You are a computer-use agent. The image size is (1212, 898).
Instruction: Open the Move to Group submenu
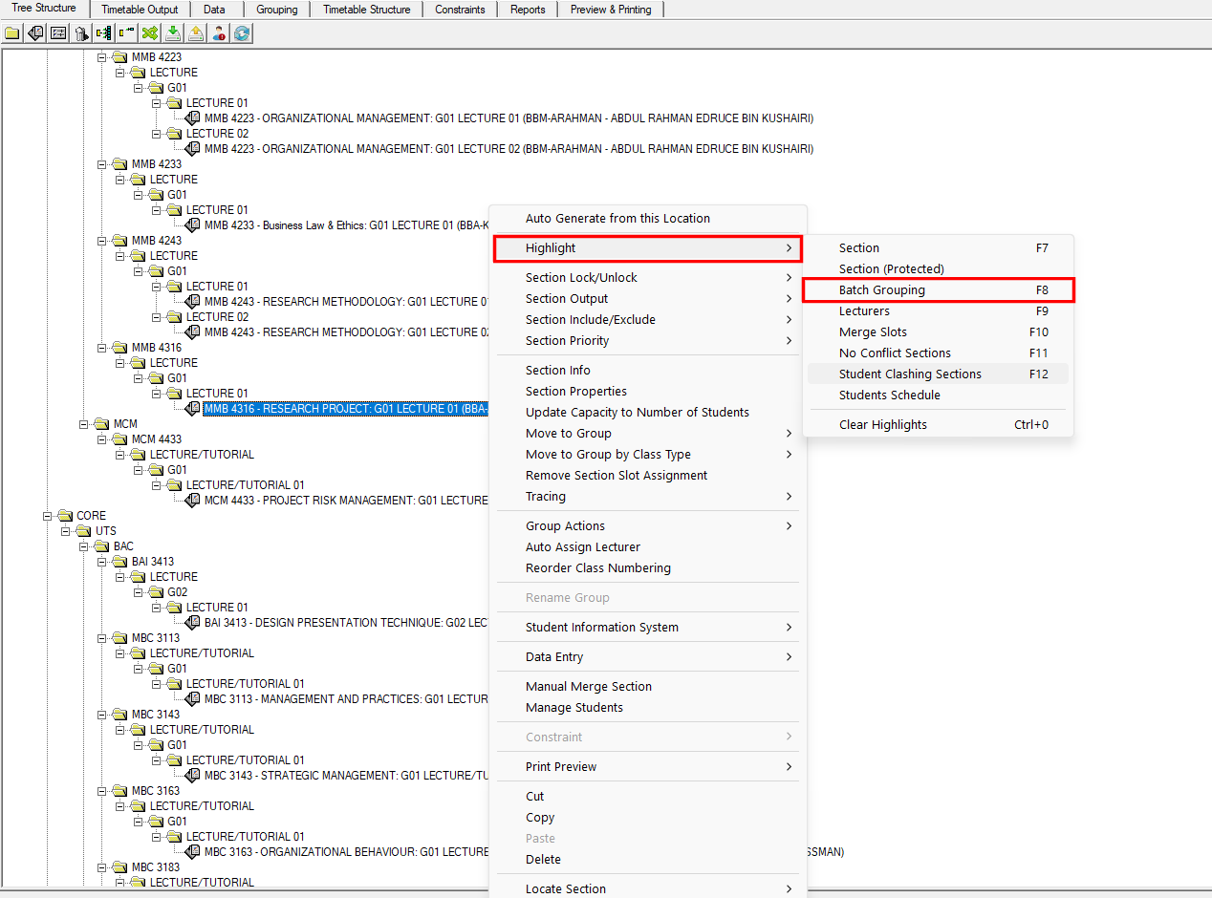click(x=648, y=433)
